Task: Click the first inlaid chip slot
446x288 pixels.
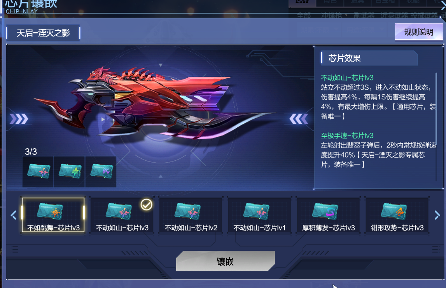Action: click(x=38, y=172)
